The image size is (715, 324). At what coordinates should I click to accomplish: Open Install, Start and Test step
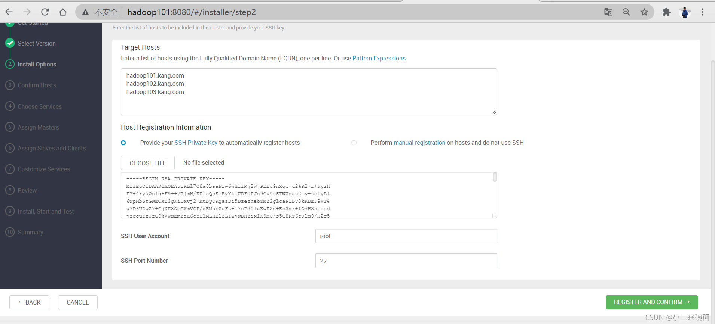tap(46, 211)
